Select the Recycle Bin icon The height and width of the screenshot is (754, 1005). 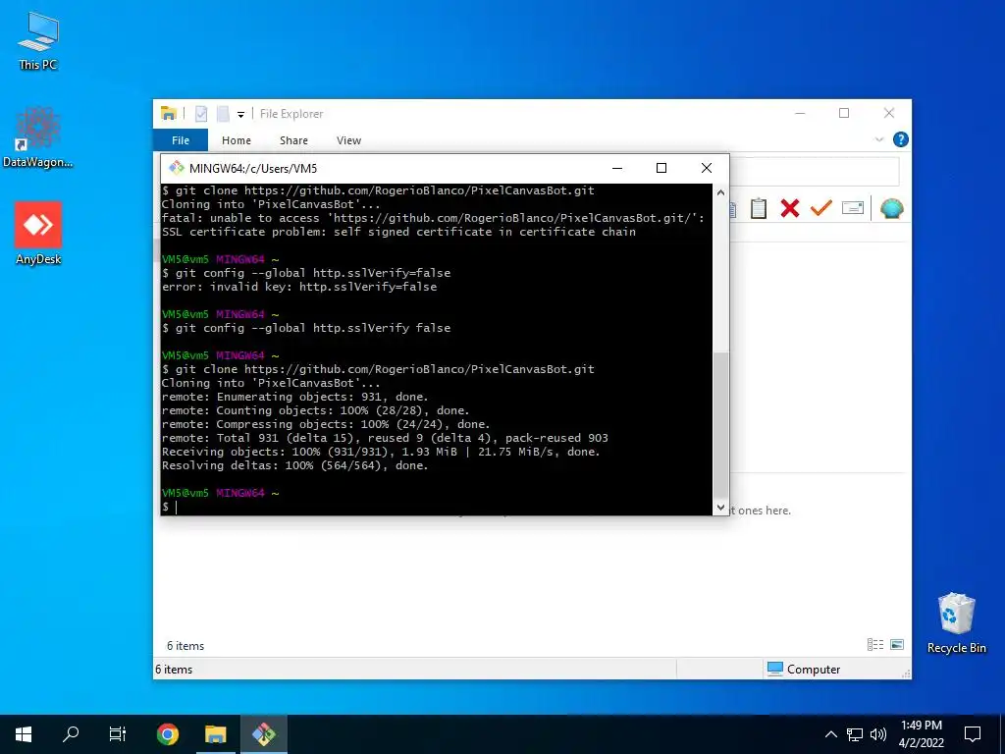point(956,623)
